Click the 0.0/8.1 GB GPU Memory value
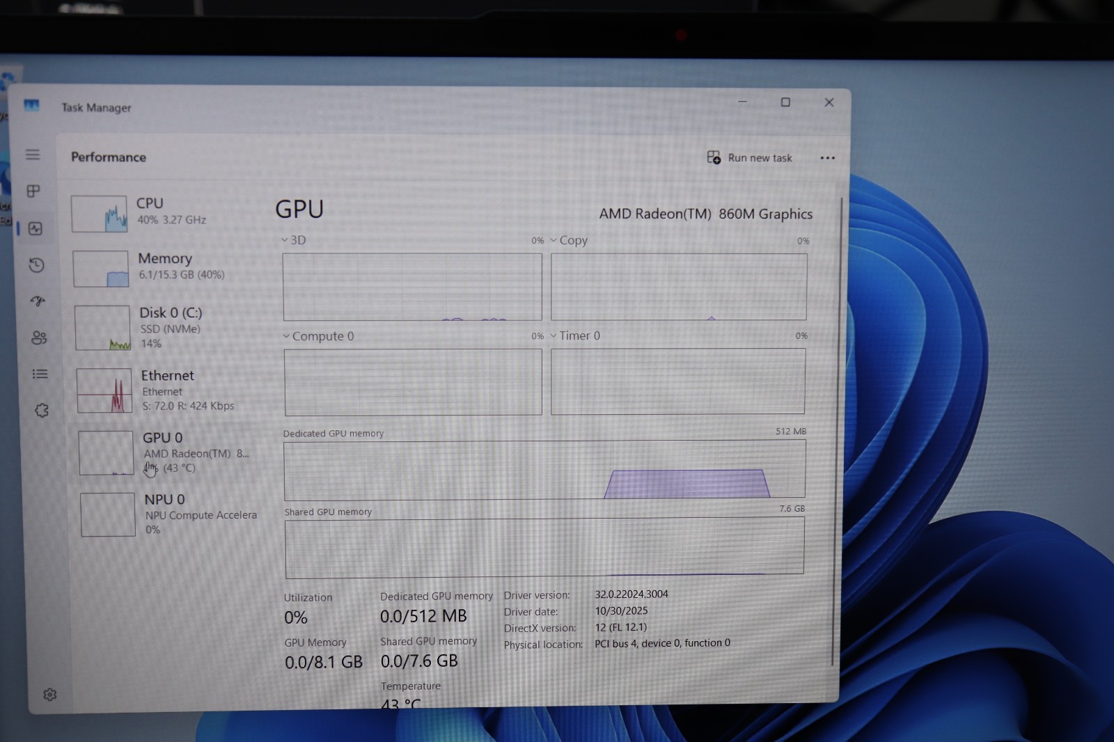The image size is (1114, 742). tap(324, 662)
